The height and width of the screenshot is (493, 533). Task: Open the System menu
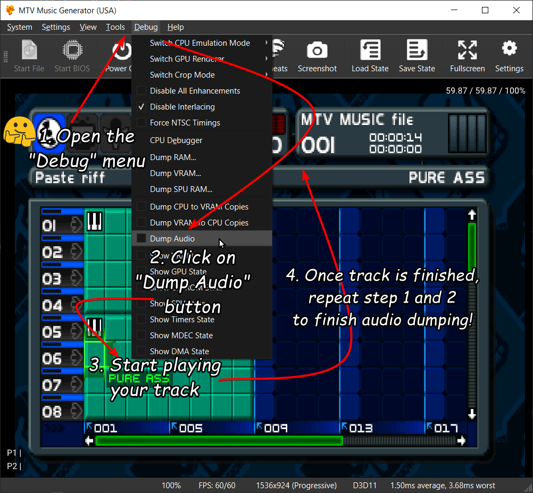[20, 27]
